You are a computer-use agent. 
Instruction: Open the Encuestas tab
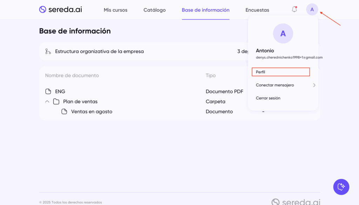pos(257,10)
